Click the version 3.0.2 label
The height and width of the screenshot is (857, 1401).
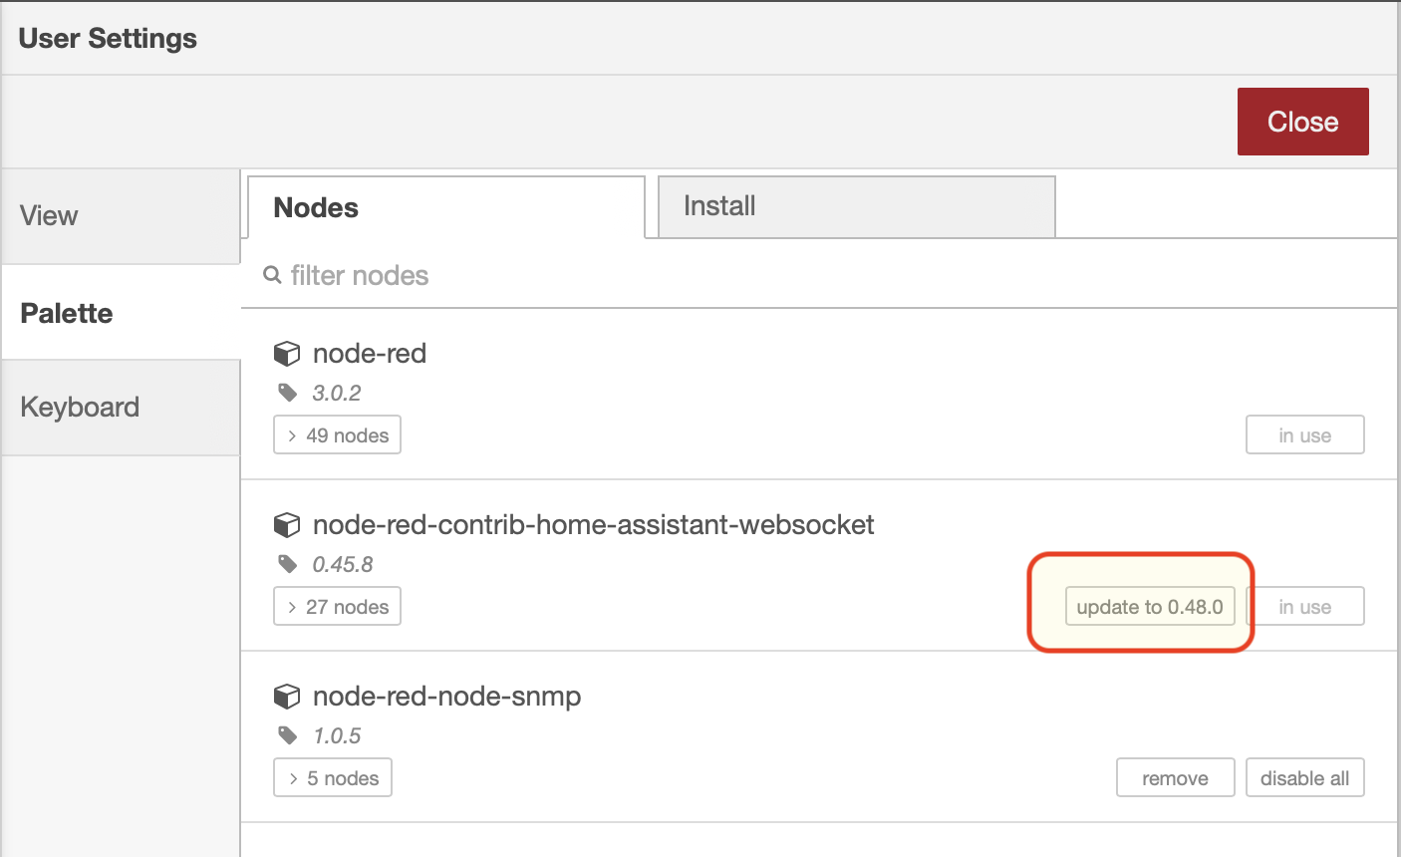[337, 393]
